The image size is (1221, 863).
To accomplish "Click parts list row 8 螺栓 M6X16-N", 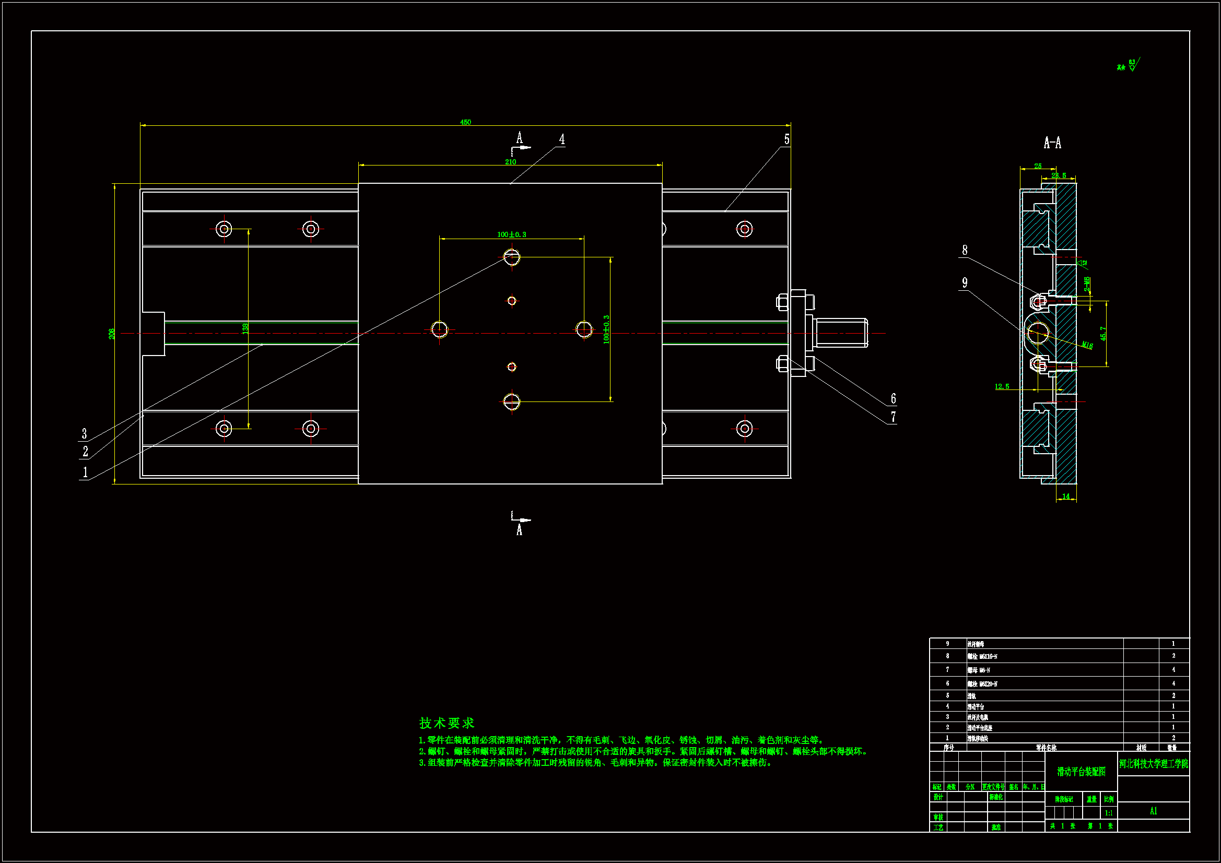I will tap(983, 657).
